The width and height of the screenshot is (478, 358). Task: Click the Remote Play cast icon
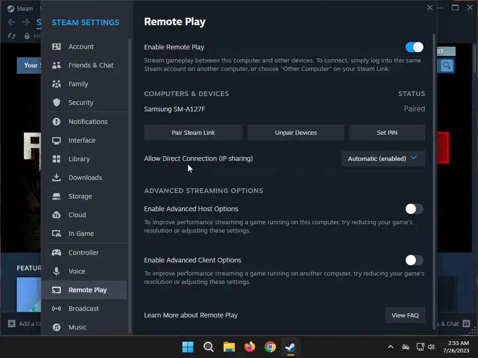(x=56, y=290)
